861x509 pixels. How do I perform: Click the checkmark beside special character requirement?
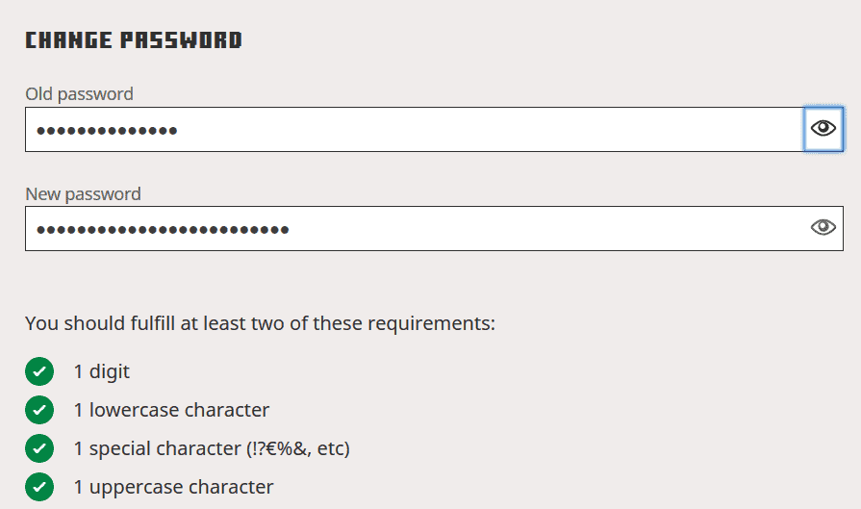click(39, 448)
